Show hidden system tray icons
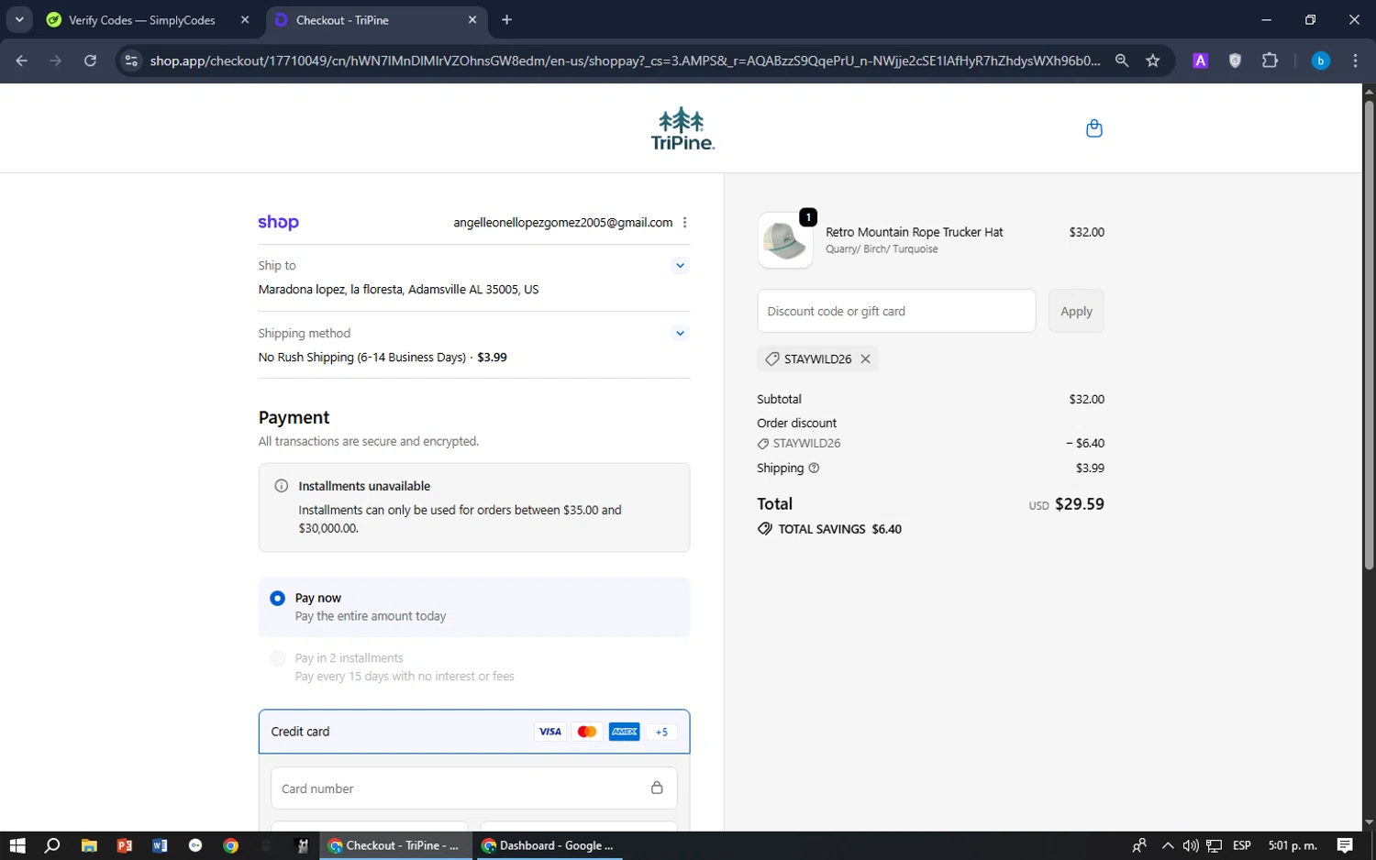1376x860 pixels. 1167,845
